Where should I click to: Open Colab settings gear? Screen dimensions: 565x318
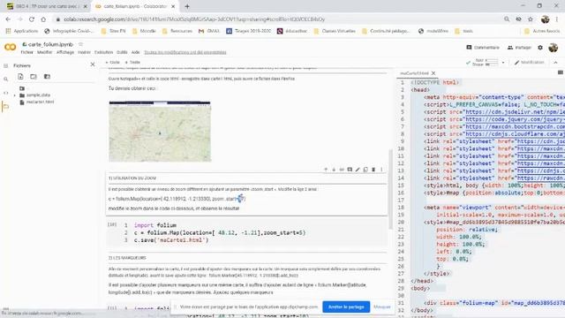click(539, 47)
